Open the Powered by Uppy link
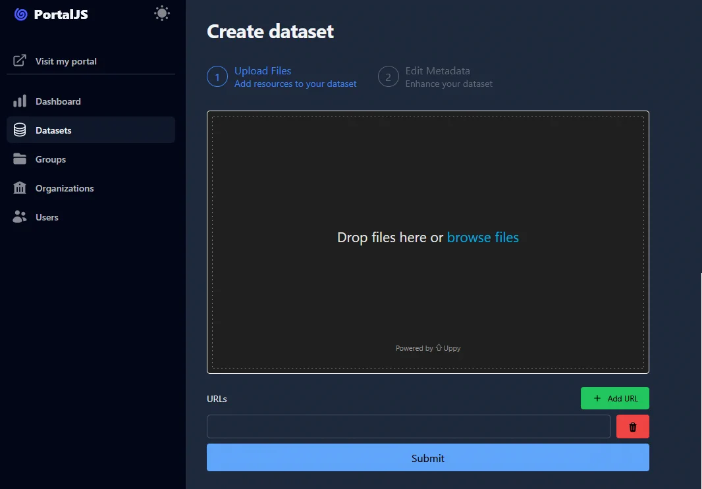 click(x=428, y=347)
